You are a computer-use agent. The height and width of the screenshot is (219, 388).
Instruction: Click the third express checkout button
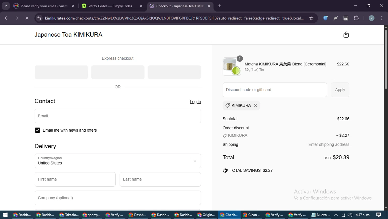[x=174, y=72]
